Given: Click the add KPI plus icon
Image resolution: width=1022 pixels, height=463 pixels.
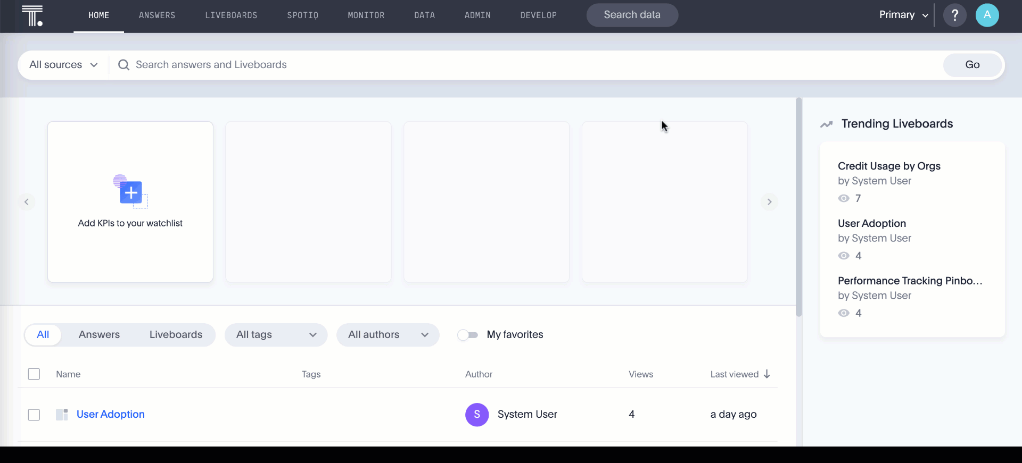Looking at the screenshot, I should coord(130,192).
